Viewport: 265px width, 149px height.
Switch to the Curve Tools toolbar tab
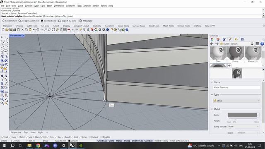(x=123, y=26)
